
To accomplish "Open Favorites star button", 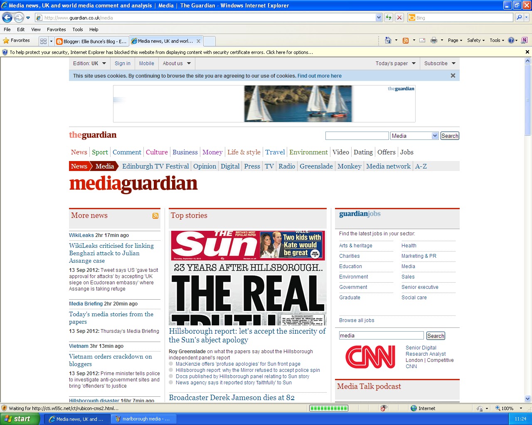I will [x=17, y=41].
